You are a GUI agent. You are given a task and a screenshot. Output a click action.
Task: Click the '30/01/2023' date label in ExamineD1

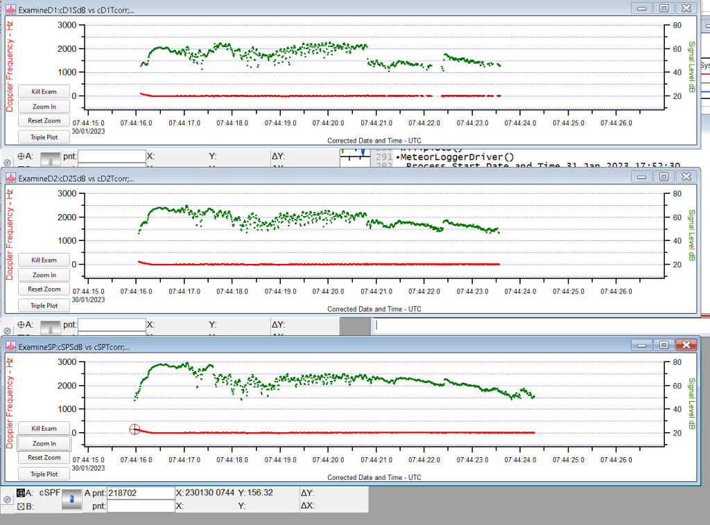88,131
